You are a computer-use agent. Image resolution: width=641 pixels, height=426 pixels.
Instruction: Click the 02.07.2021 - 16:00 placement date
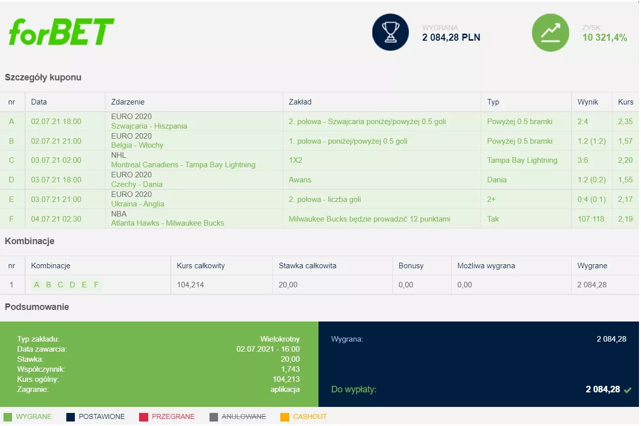coord(268,349)
